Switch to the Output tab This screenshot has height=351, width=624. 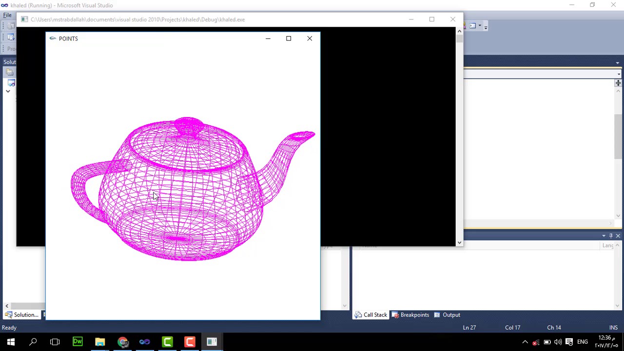447,315
